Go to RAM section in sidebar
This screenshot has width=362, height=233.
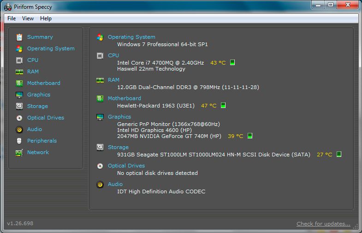33,72
